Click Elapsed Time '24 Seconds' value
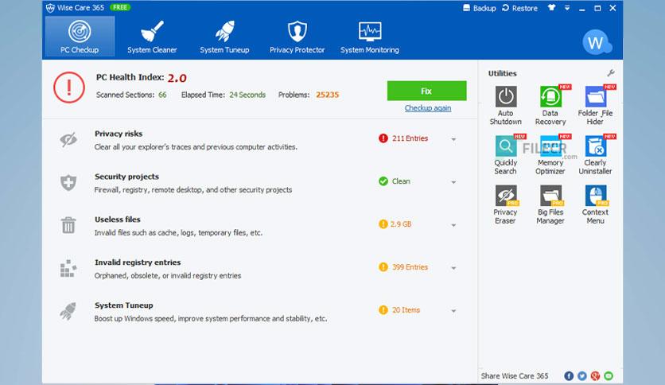This screenshot has height=385, width=665. pos(247,95)
